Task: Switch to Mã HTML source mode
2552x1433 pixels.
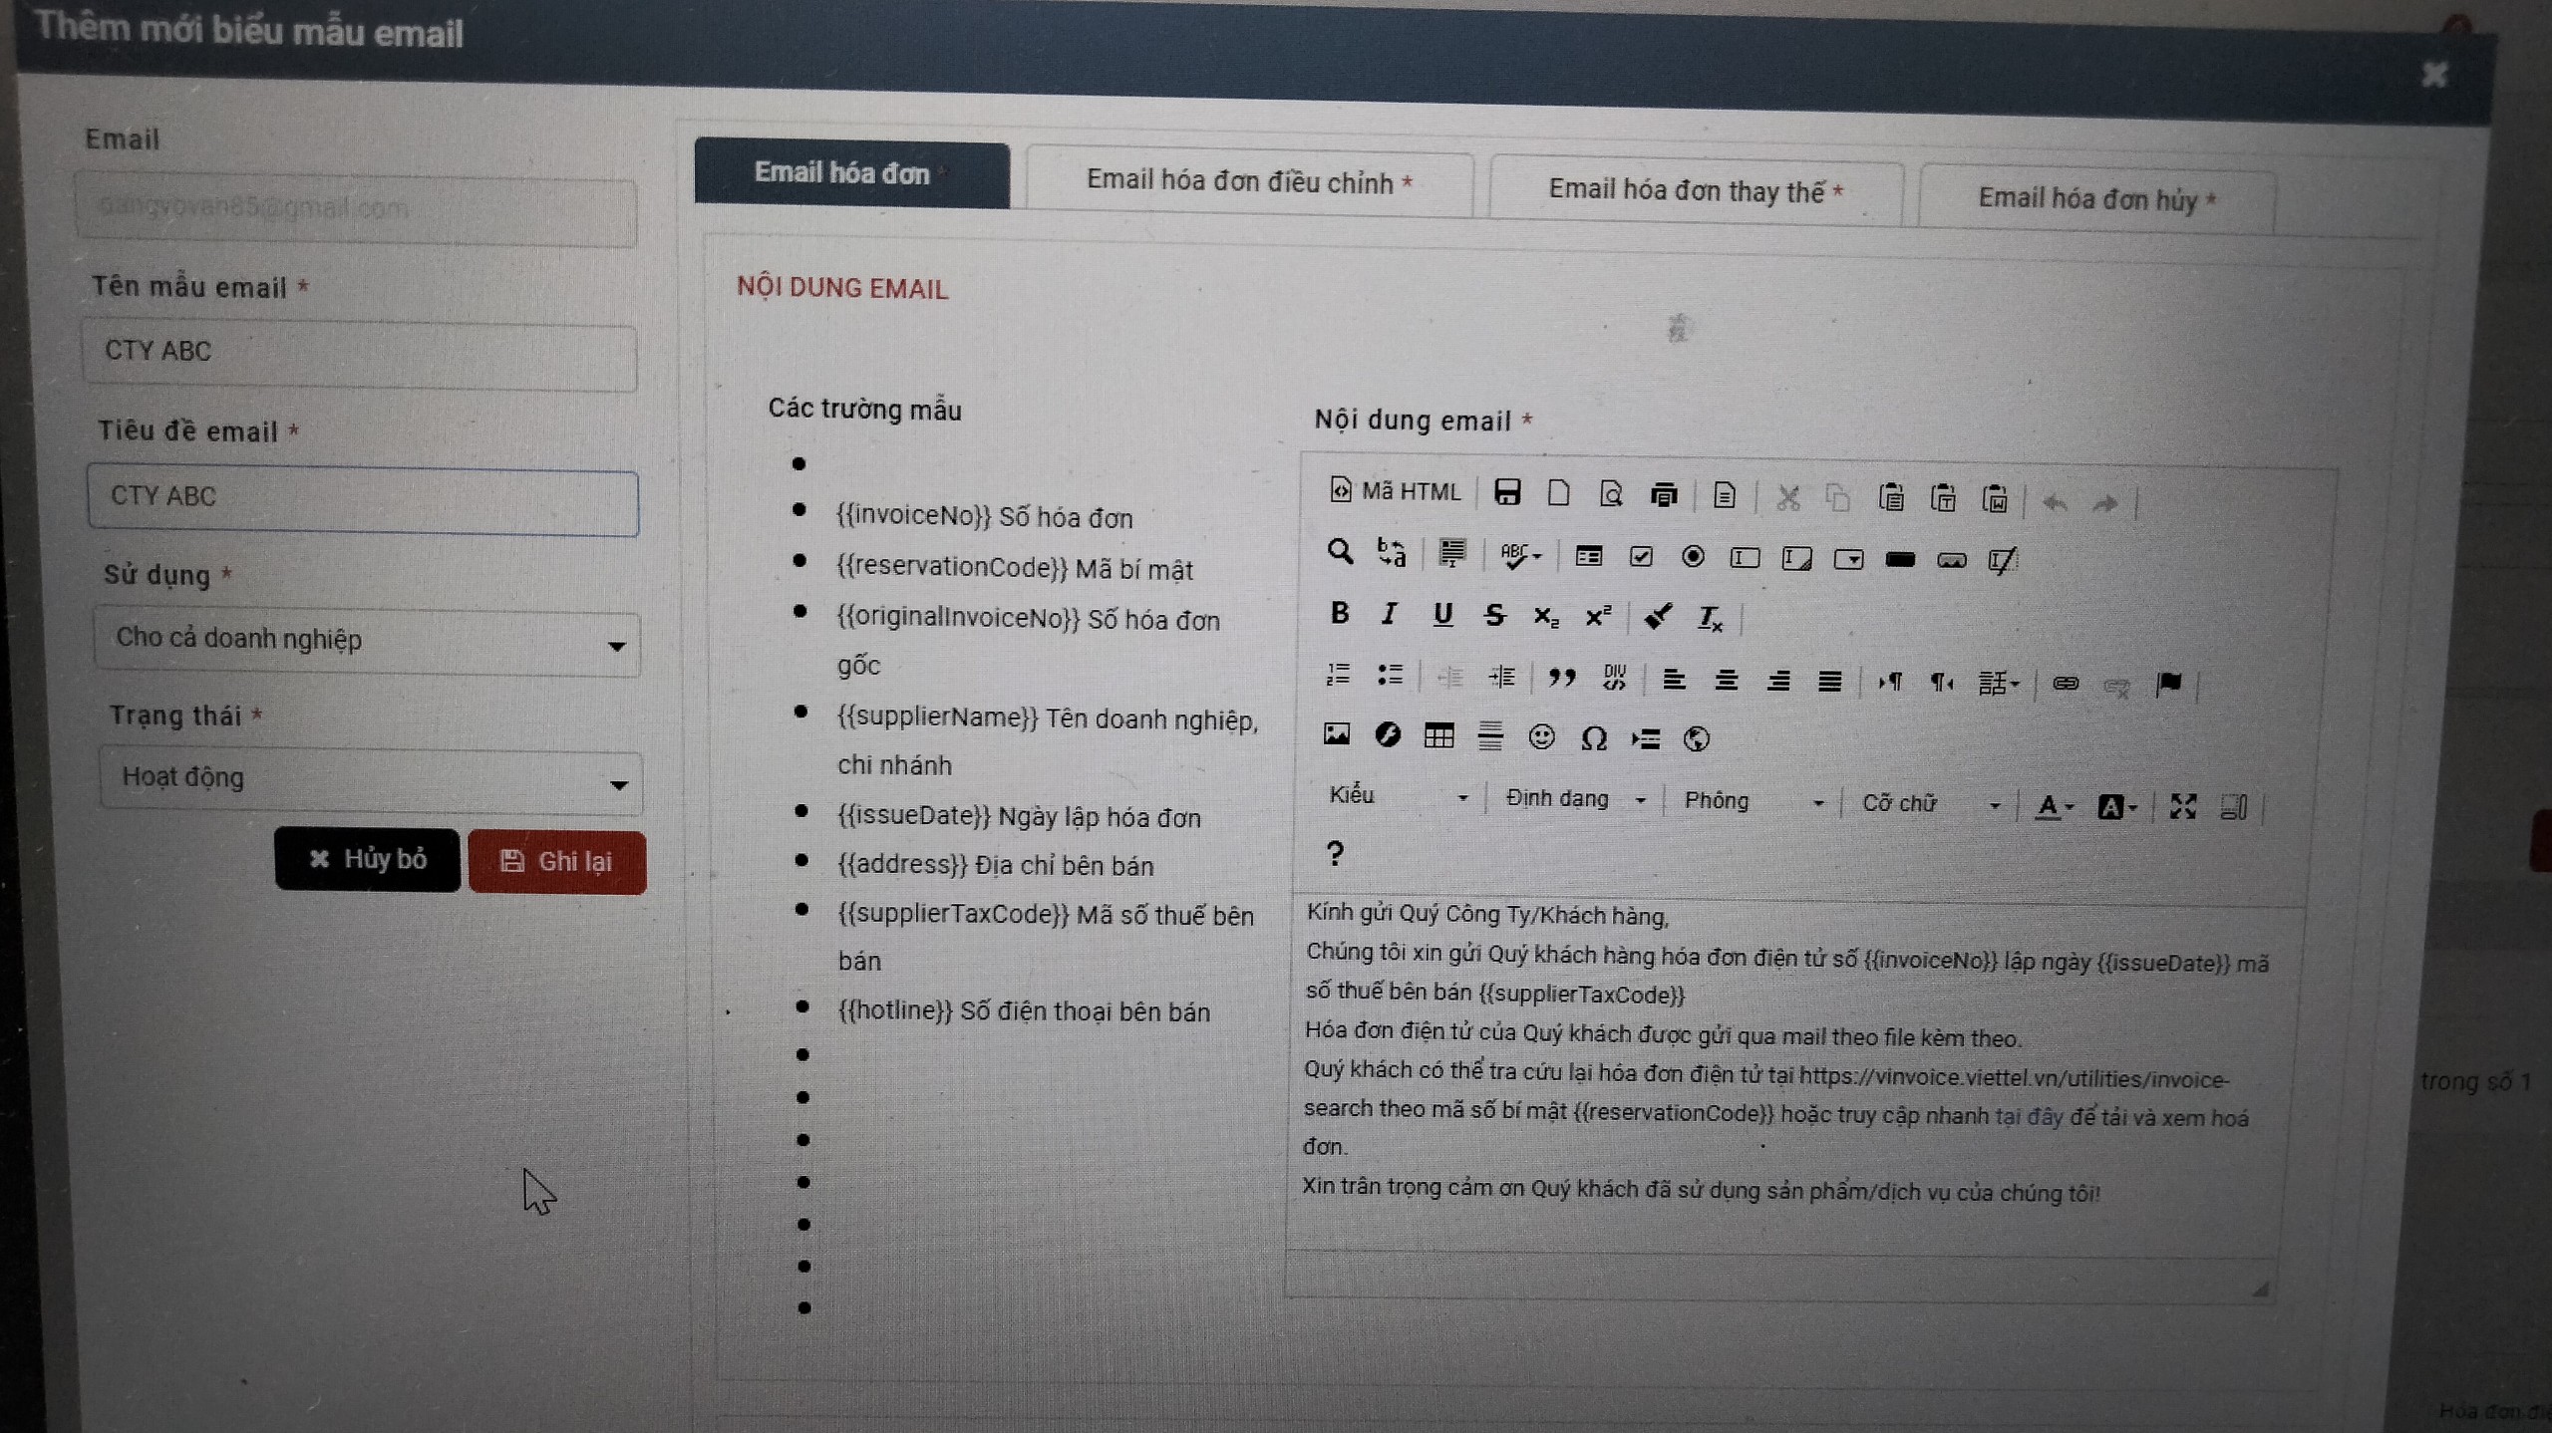Action: 1396,491
